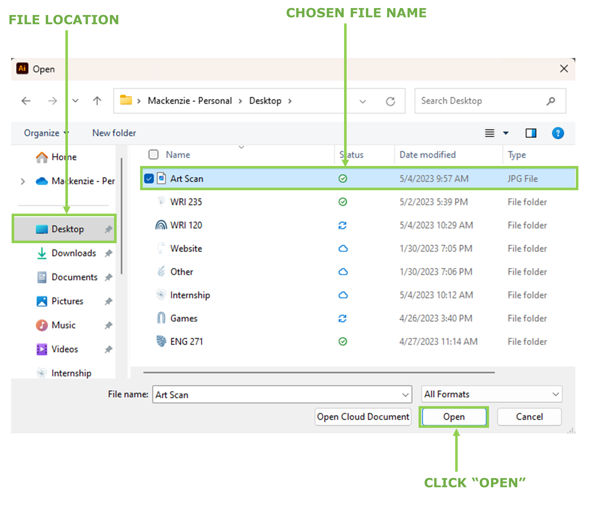Click the Up directory arrow
Viewport: 591px width, 505px height.
97,101
